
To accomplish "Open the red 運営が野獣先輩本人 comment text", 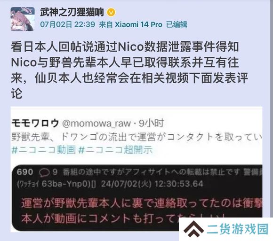I will tap(142, 210).
